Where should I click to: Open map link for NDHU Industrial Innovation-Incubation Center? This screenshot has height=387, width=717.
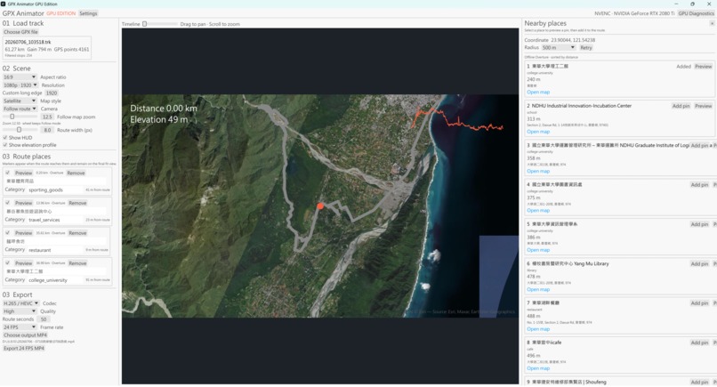(538, 132)
